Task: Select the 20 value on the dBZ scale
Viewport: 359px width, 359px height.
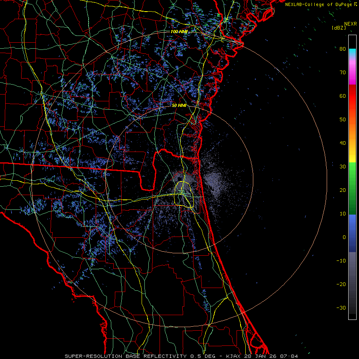Action: tap(343, 190)
